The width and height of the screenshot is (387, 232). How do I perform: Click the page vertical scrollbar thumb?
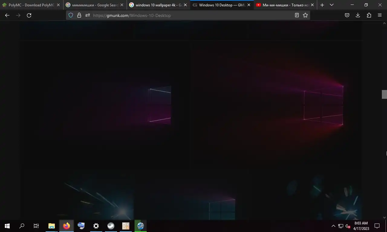pyautogui.click(x=384, y=94)
